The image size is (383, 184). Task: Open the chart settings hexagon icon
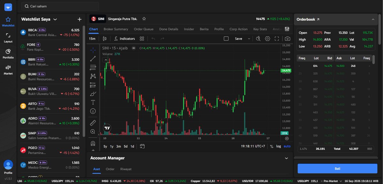pyautogui.click(x=267, y=39)
